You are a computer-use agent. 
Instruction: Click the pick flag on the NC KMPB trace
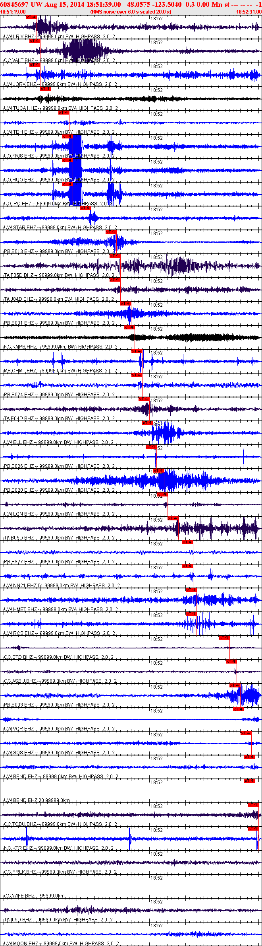(x=129, y=327)
